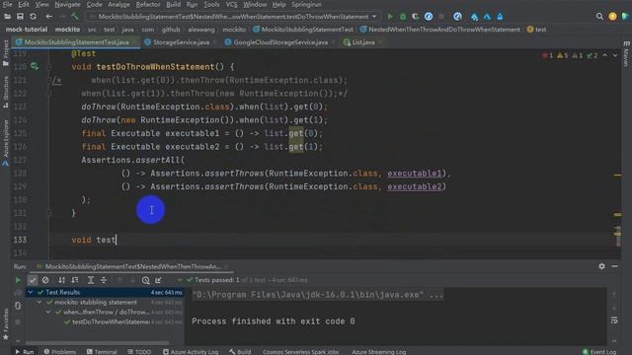Image resolution: width=632 pixels, height=355 pixels.
Task: Go back with the left arrow icon
Action: point(48,17)
